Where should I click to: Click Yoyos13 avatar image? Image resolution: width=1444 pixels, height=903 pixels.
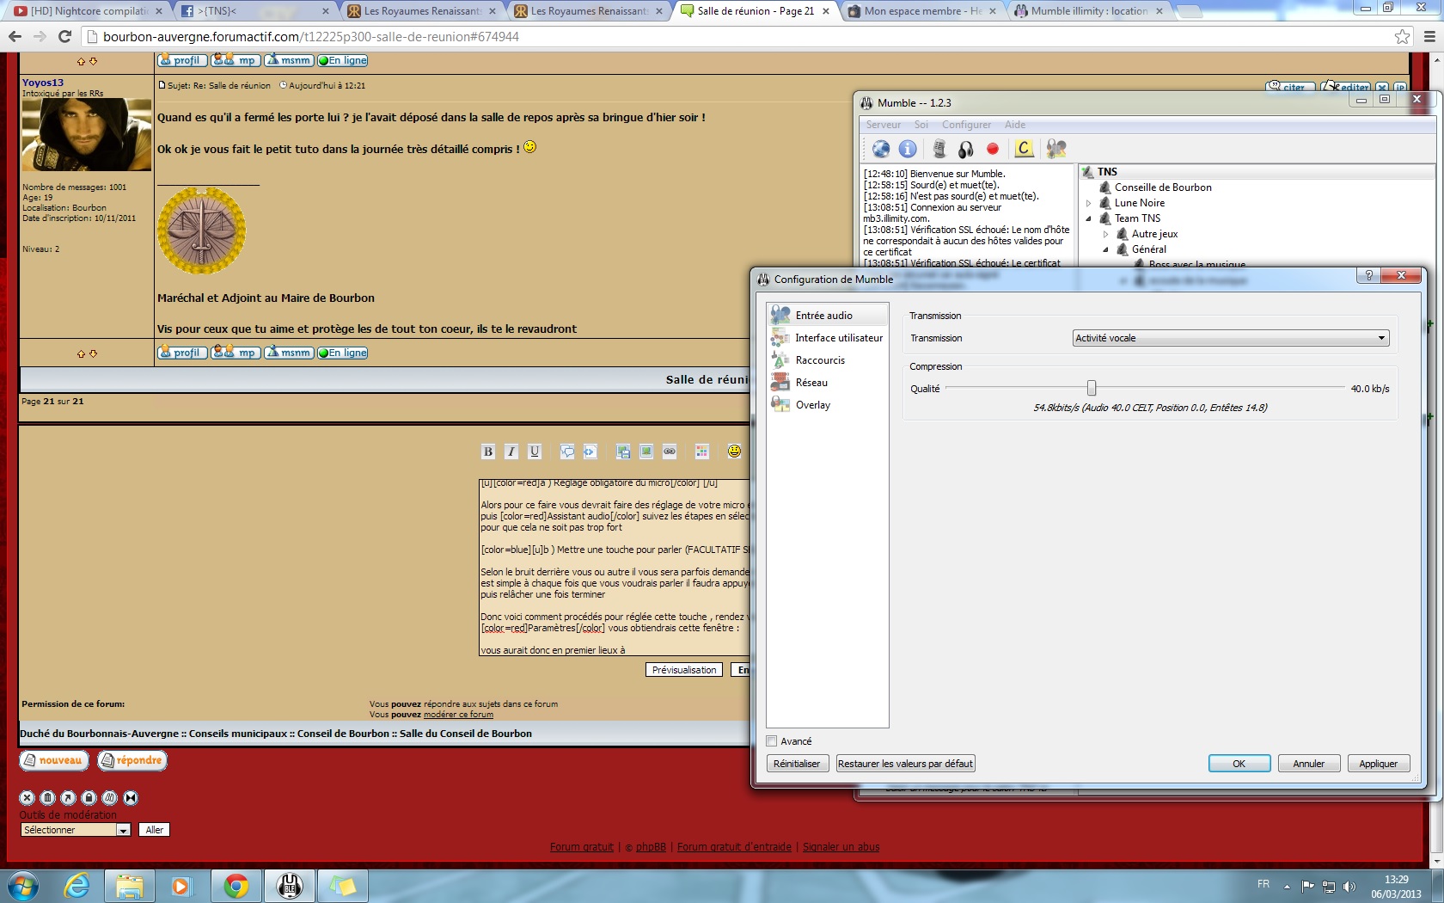(x=87, y=135)
